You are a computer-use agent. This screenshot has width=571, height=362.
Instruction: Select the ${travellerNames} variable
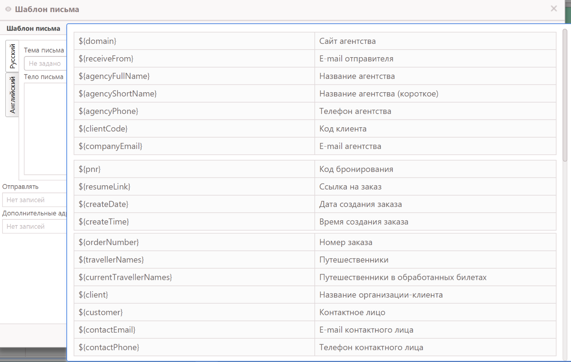click(111, 260)
